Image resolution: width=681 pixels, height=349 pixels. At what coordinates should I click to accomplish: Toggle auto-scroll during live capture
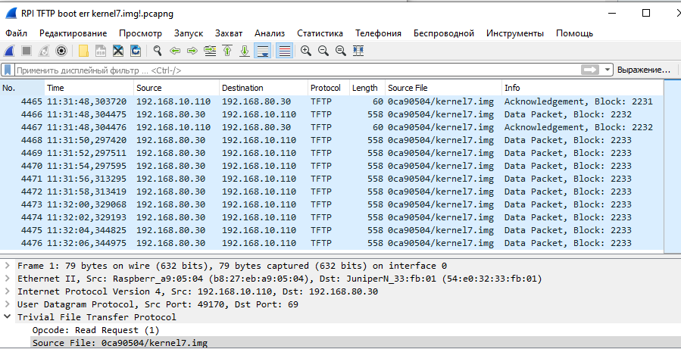tap(262, 51)
